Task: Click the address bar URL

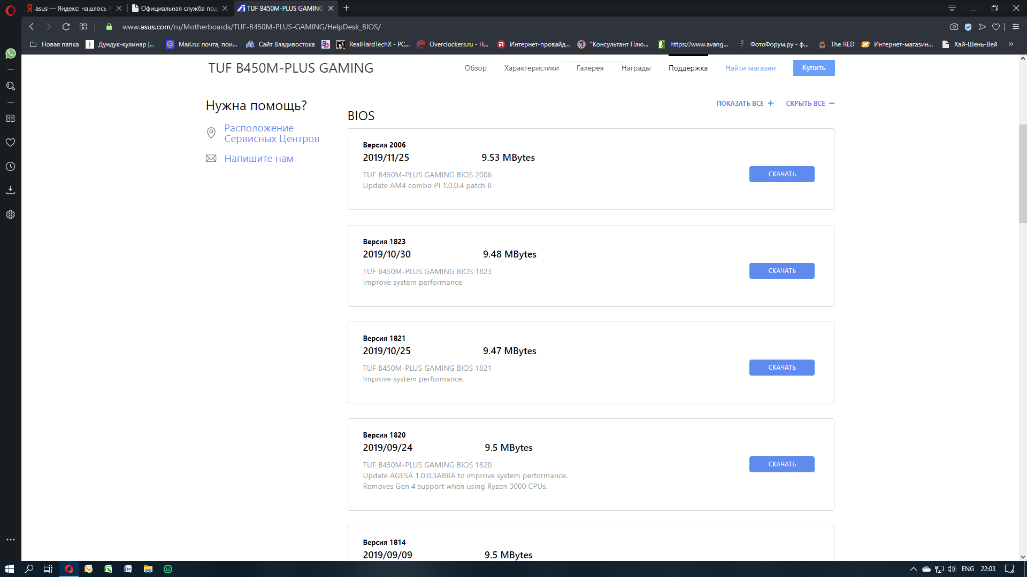Action: [251, 27]
